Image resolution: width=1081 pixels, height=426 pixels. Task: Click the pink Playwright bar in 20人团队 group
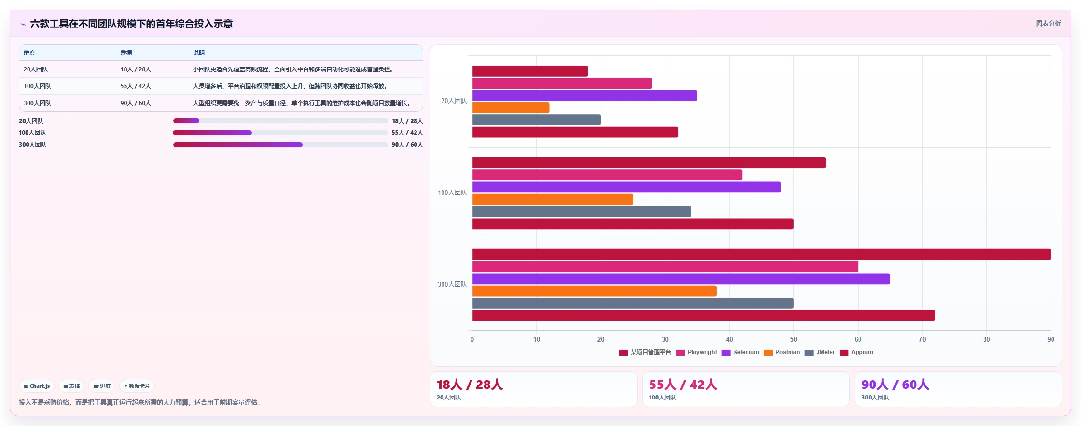coord(562,83)
